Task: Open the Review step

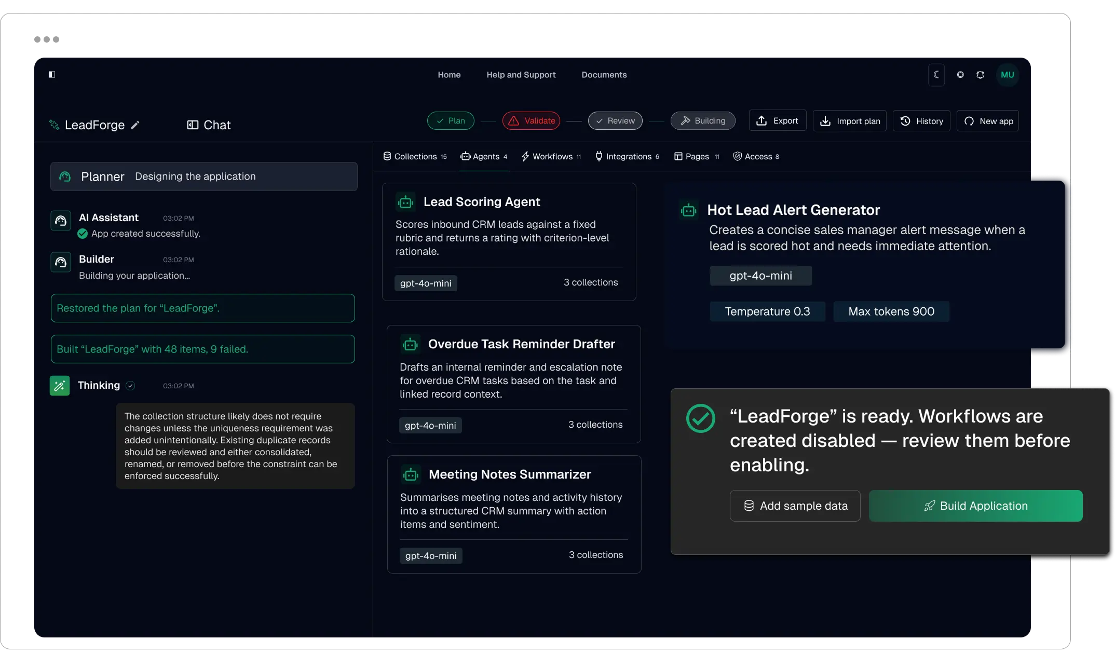Action: 615,121
